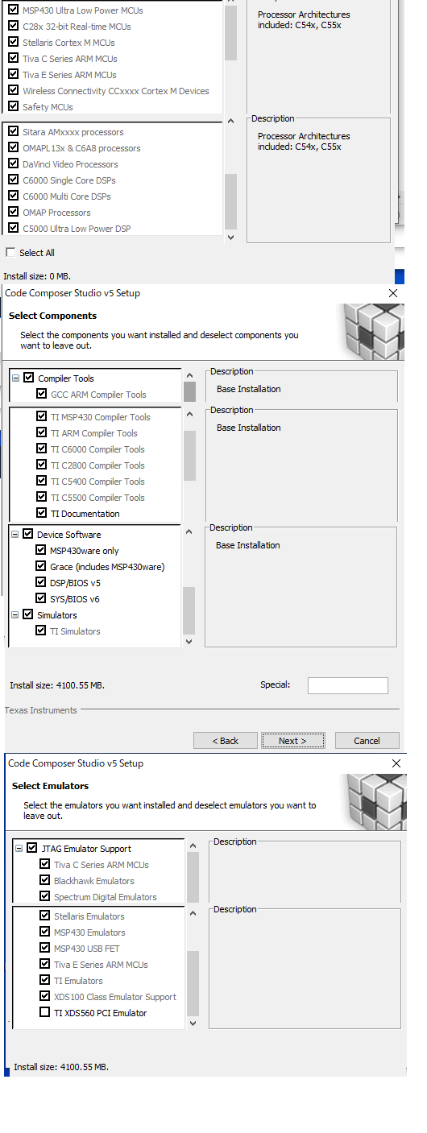
Task: Click the C5000 processor list scroll down arrow
Action: (x=230, y=237)
